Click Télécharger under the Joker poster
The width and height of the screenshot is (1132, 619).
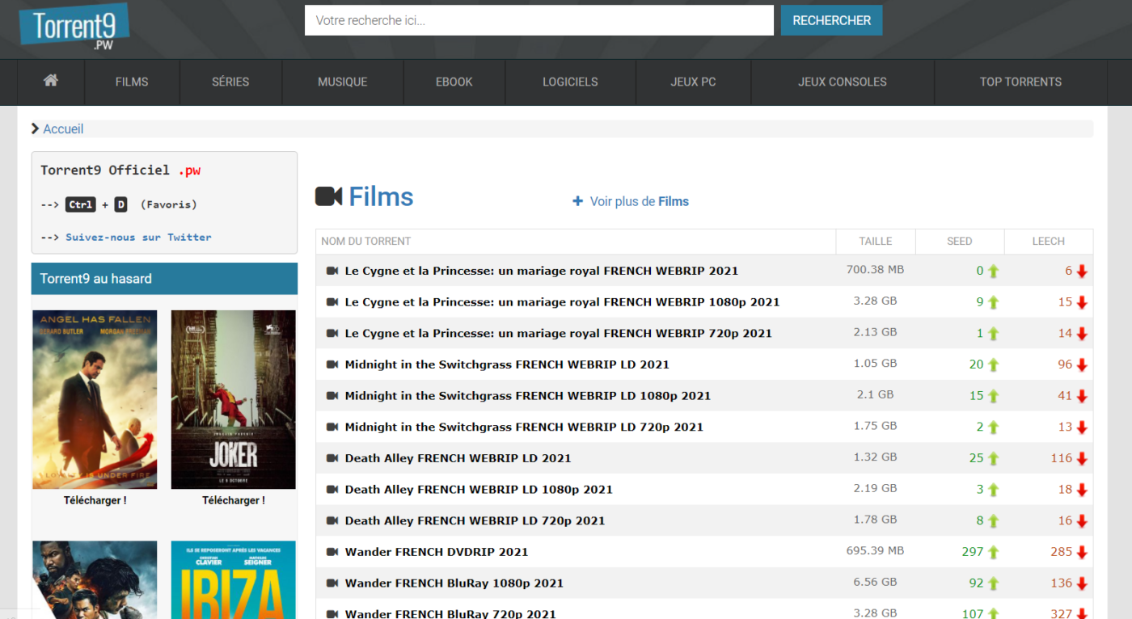(234, 500)
